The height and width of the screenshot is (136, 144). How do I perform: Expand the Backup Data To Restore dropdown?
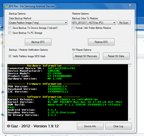tap(114, 23)
